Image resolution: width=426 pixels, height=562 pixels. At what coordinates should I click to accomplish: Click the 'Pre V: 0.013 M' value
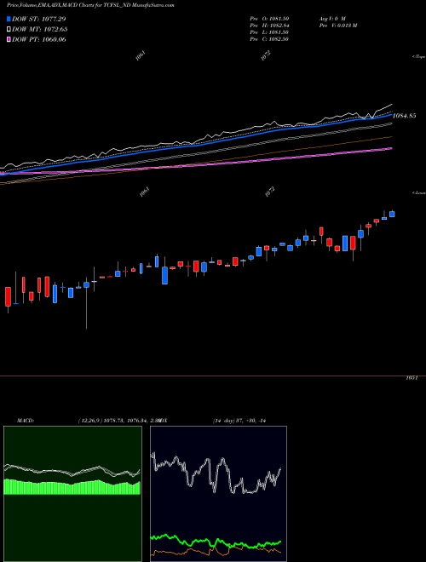coord(338,26)
